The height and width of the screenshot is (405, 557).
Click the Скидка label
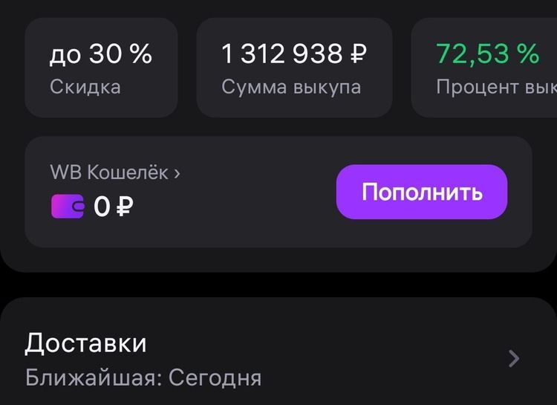point(85,86)
